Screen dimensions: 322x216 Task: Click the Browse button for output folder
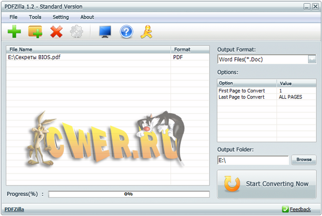point(304,160)
